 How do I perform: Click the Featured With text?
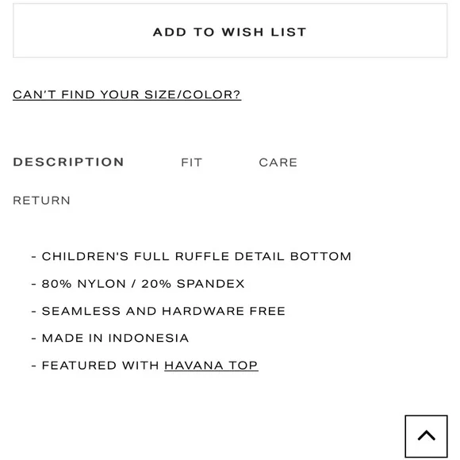coord(101,366)
